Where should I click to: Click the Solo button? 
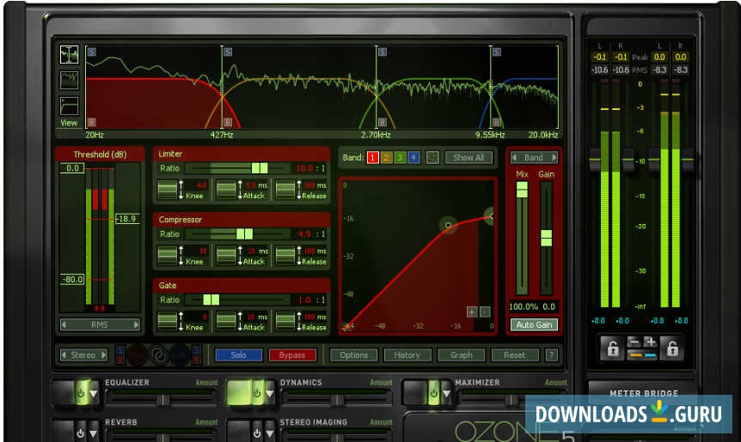(238, 354)
